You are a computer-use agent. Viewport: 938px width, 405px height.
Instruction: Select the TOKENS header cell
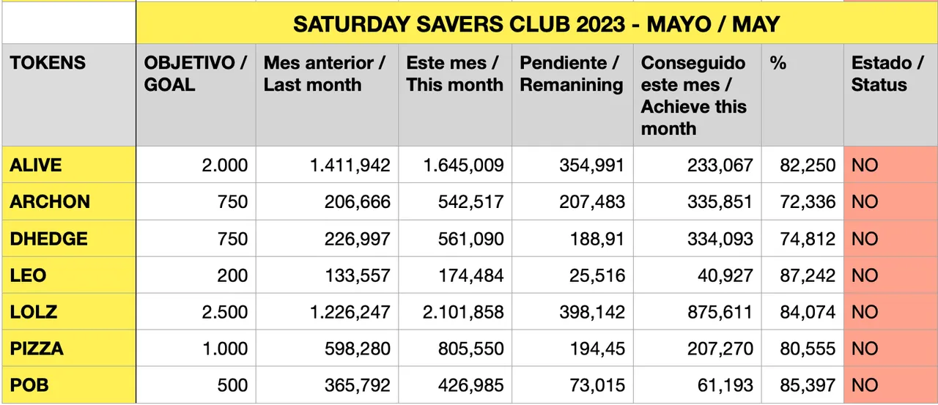(48, 63)
